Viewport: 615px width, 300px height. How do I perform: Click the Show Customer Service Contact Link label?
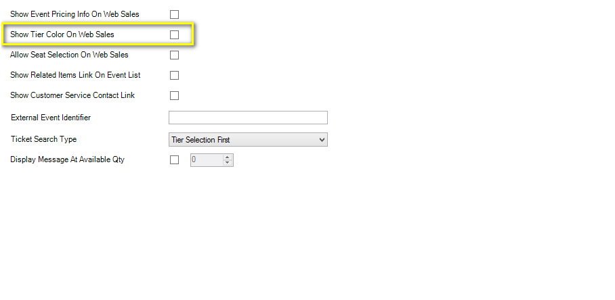point(72,95)
